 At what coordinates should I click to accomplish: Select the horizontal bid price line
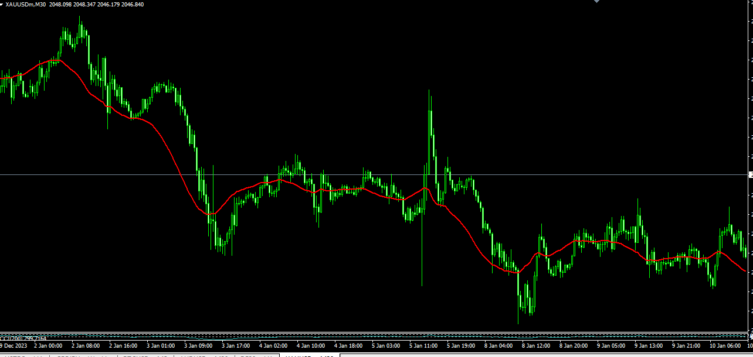[374, 174]
